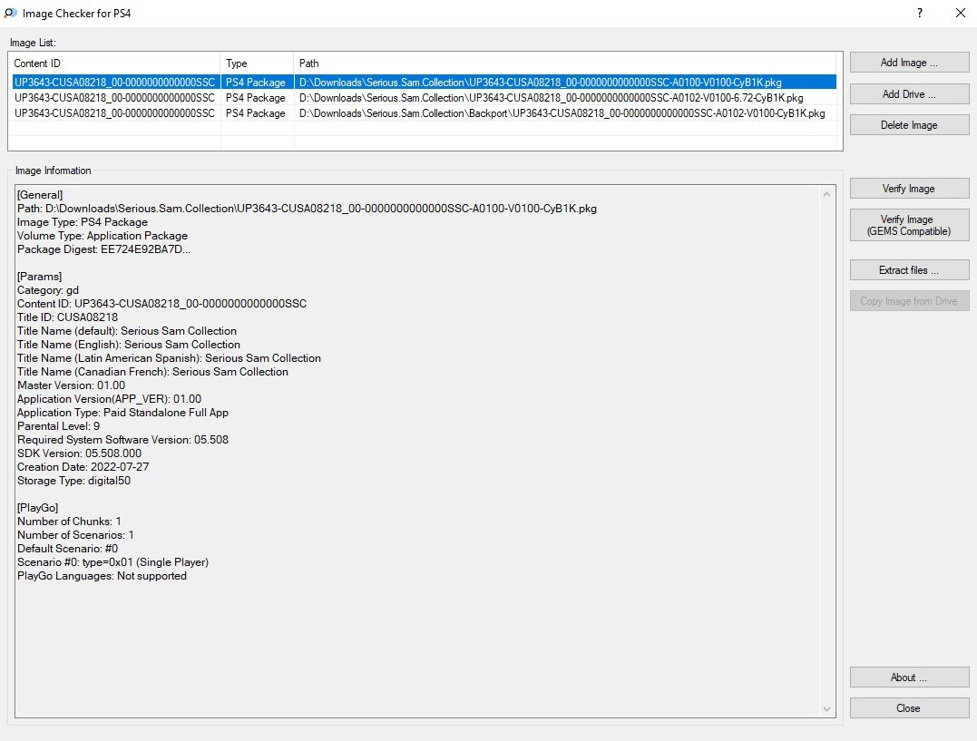Click the Verify Image button

click(x=909, y=189)
